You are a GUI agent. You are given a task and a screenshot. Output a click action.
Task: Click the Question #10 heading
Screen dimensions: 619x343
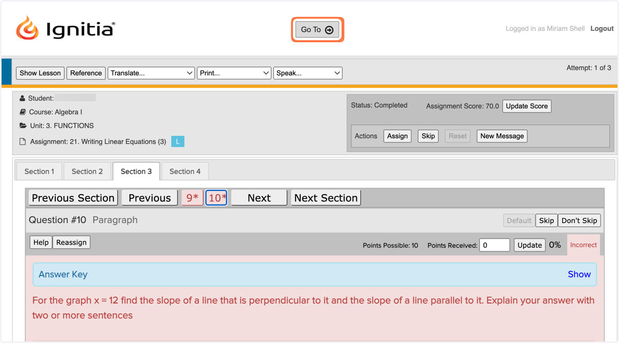pyautogui.click(x=57, y=220)
